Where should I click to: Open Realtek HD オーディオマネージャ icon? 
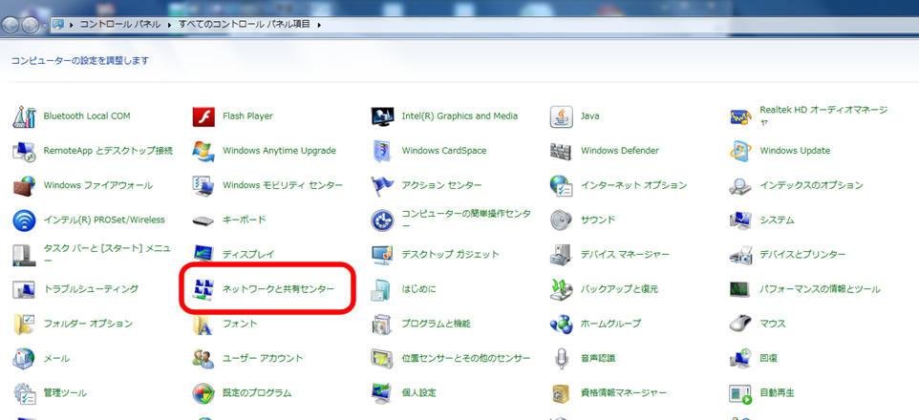tap(740, 116)
